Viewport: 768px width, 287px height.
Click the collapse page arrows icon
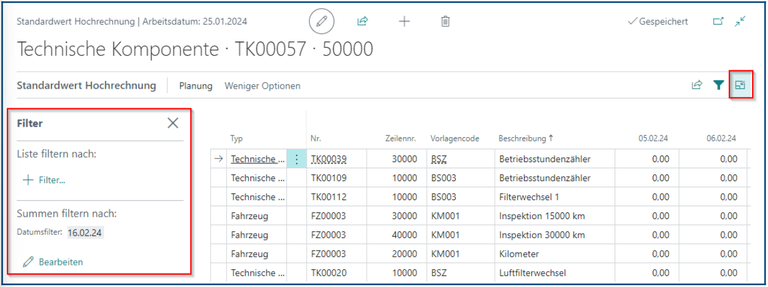[x=741, y=21]
